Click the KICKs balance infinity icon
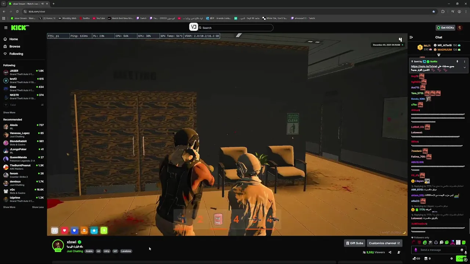Viewport: 470px width, 264px height. 416,258
